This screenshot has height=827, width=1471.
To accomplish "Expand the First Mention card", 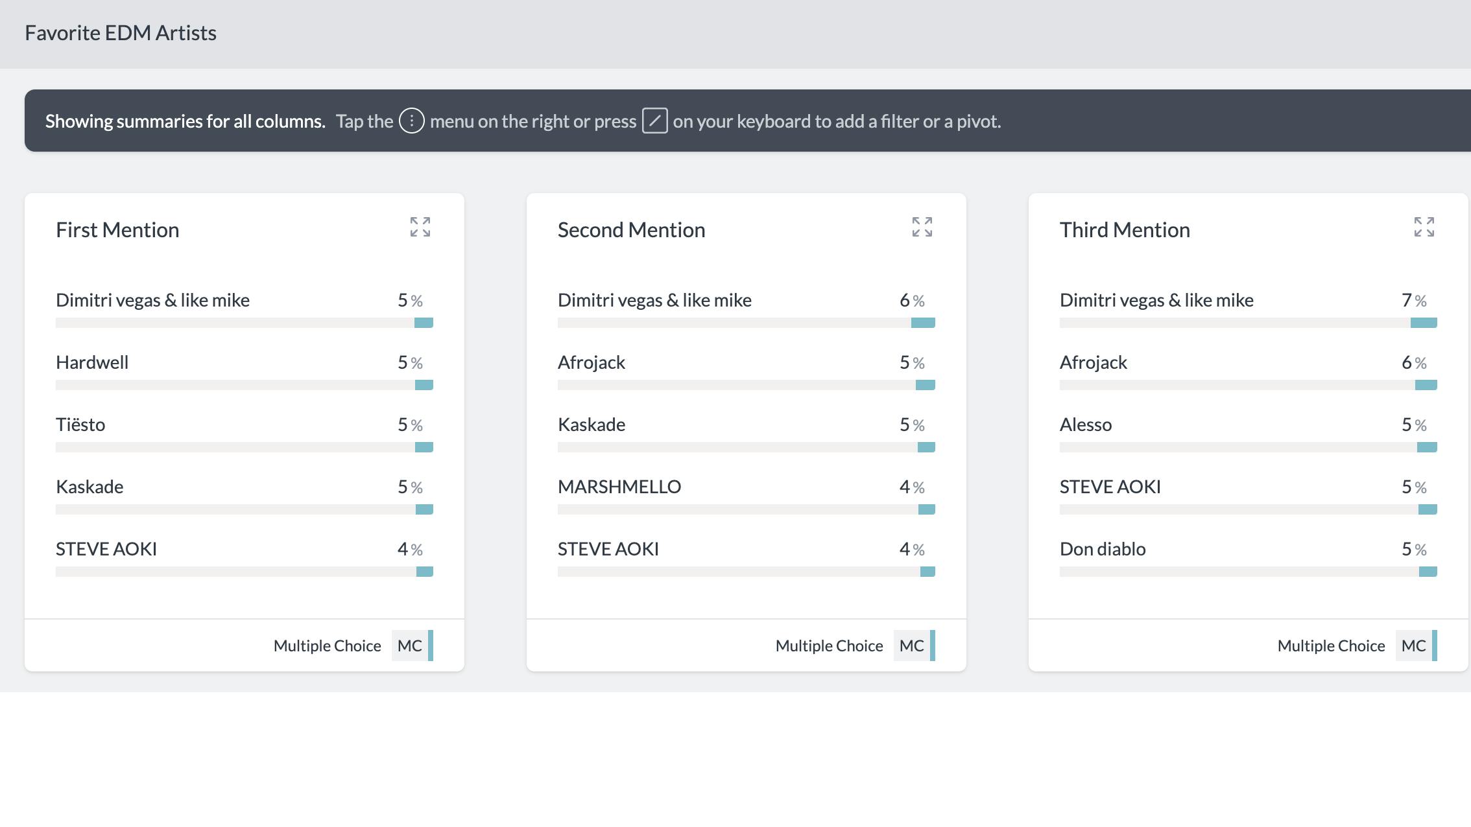I will click(420, 227).
